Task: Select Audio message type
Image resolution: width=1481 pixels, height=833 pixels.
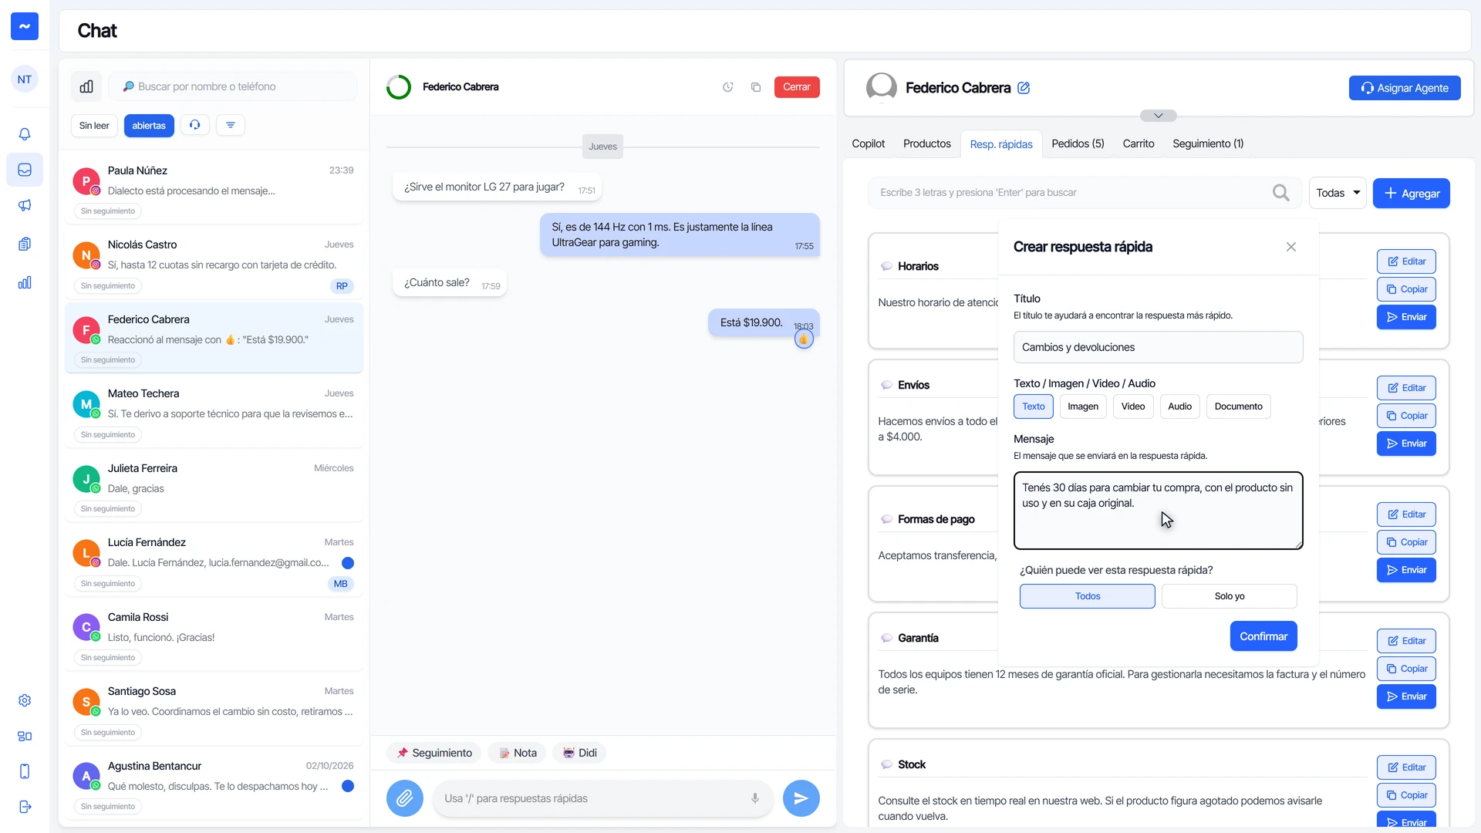Action: tap(1179, 406)
